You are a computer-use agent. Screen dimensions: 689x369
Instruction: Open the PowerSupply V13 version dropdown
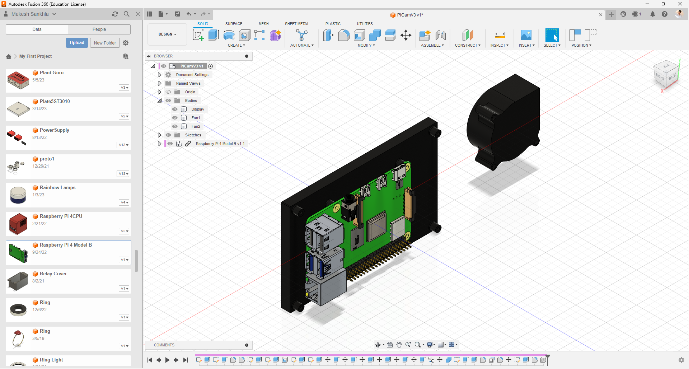(123, 145)
